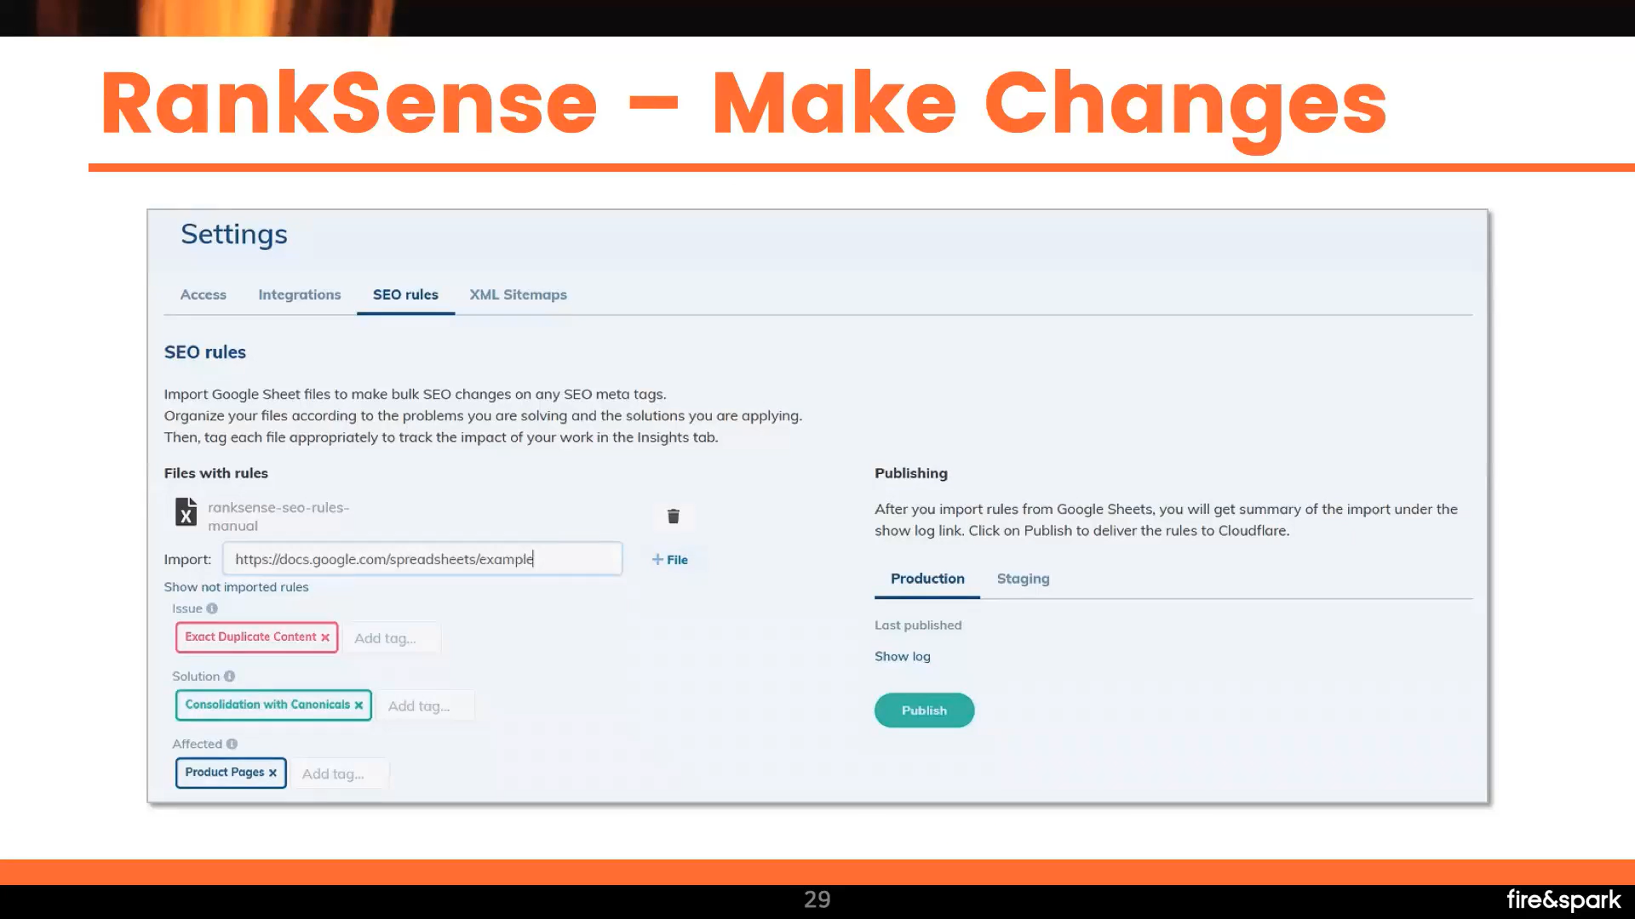The width and height of the screenshot is (1635, 919).
Task: Click the Publish button to deploy rules
Action: (x=924, y=709)
